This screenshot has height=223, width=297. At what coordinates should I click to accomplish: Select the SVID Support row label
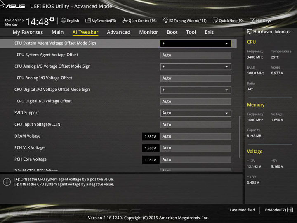coord(26,113)
